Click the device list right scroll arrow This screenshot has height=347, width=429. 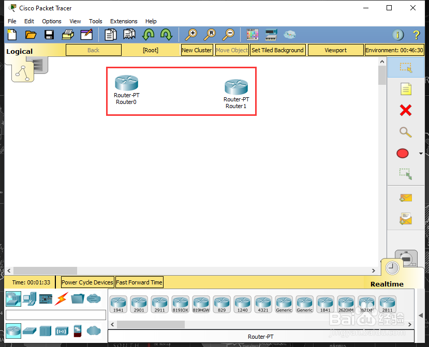[409, 324]
